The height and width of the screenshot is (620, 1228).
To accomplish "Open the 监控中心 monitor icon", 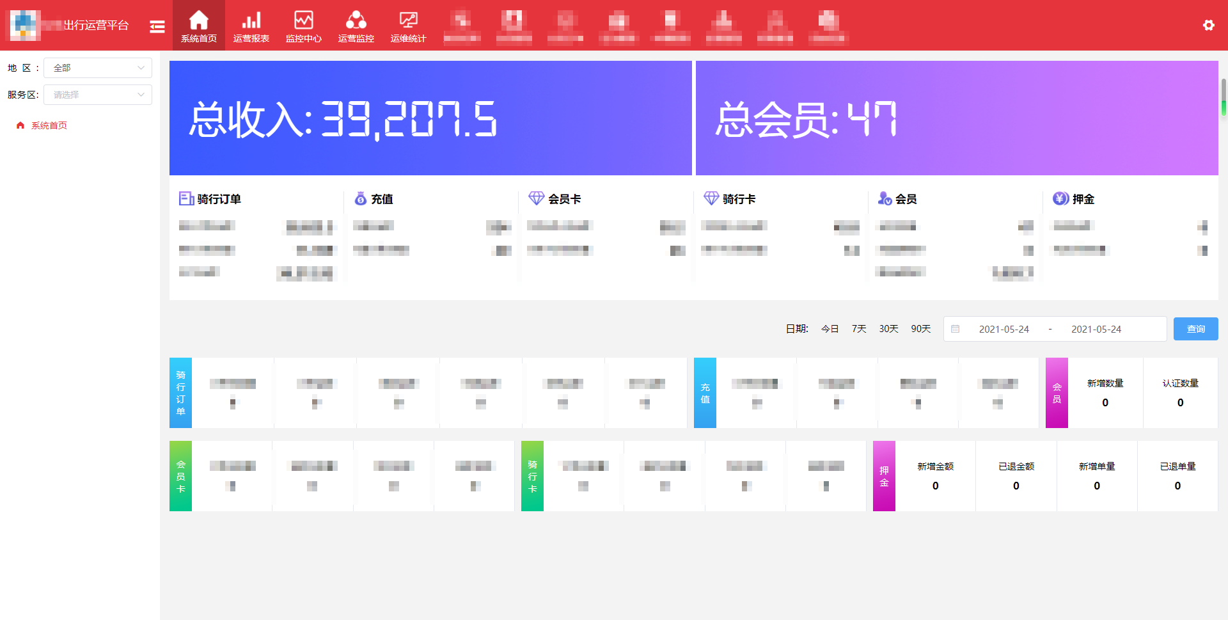I will tap(303, 20).
